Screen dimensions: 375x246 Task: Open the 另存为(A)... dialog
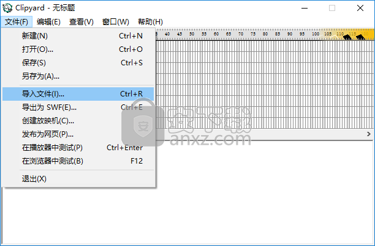click(40, 76)
